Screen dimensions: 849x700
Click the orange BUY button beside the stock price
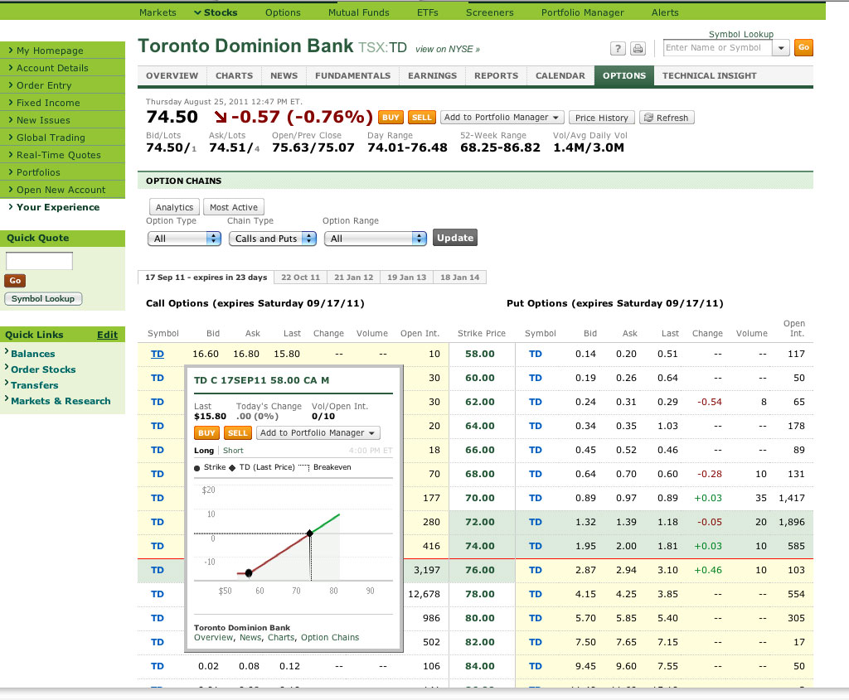point(390,118)
